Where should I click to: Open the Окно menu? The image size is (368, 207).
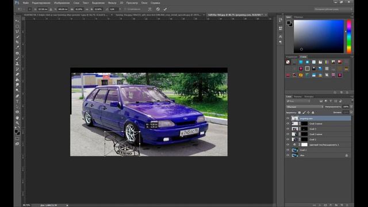(144, 3)
